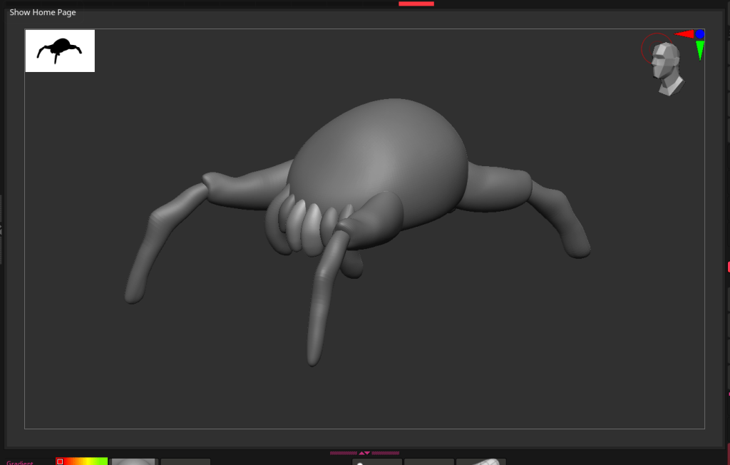The width and height of the screenshot is (730, 465).
Task: Click the blue Z-axis dot
Action: [x=700, y=34]
